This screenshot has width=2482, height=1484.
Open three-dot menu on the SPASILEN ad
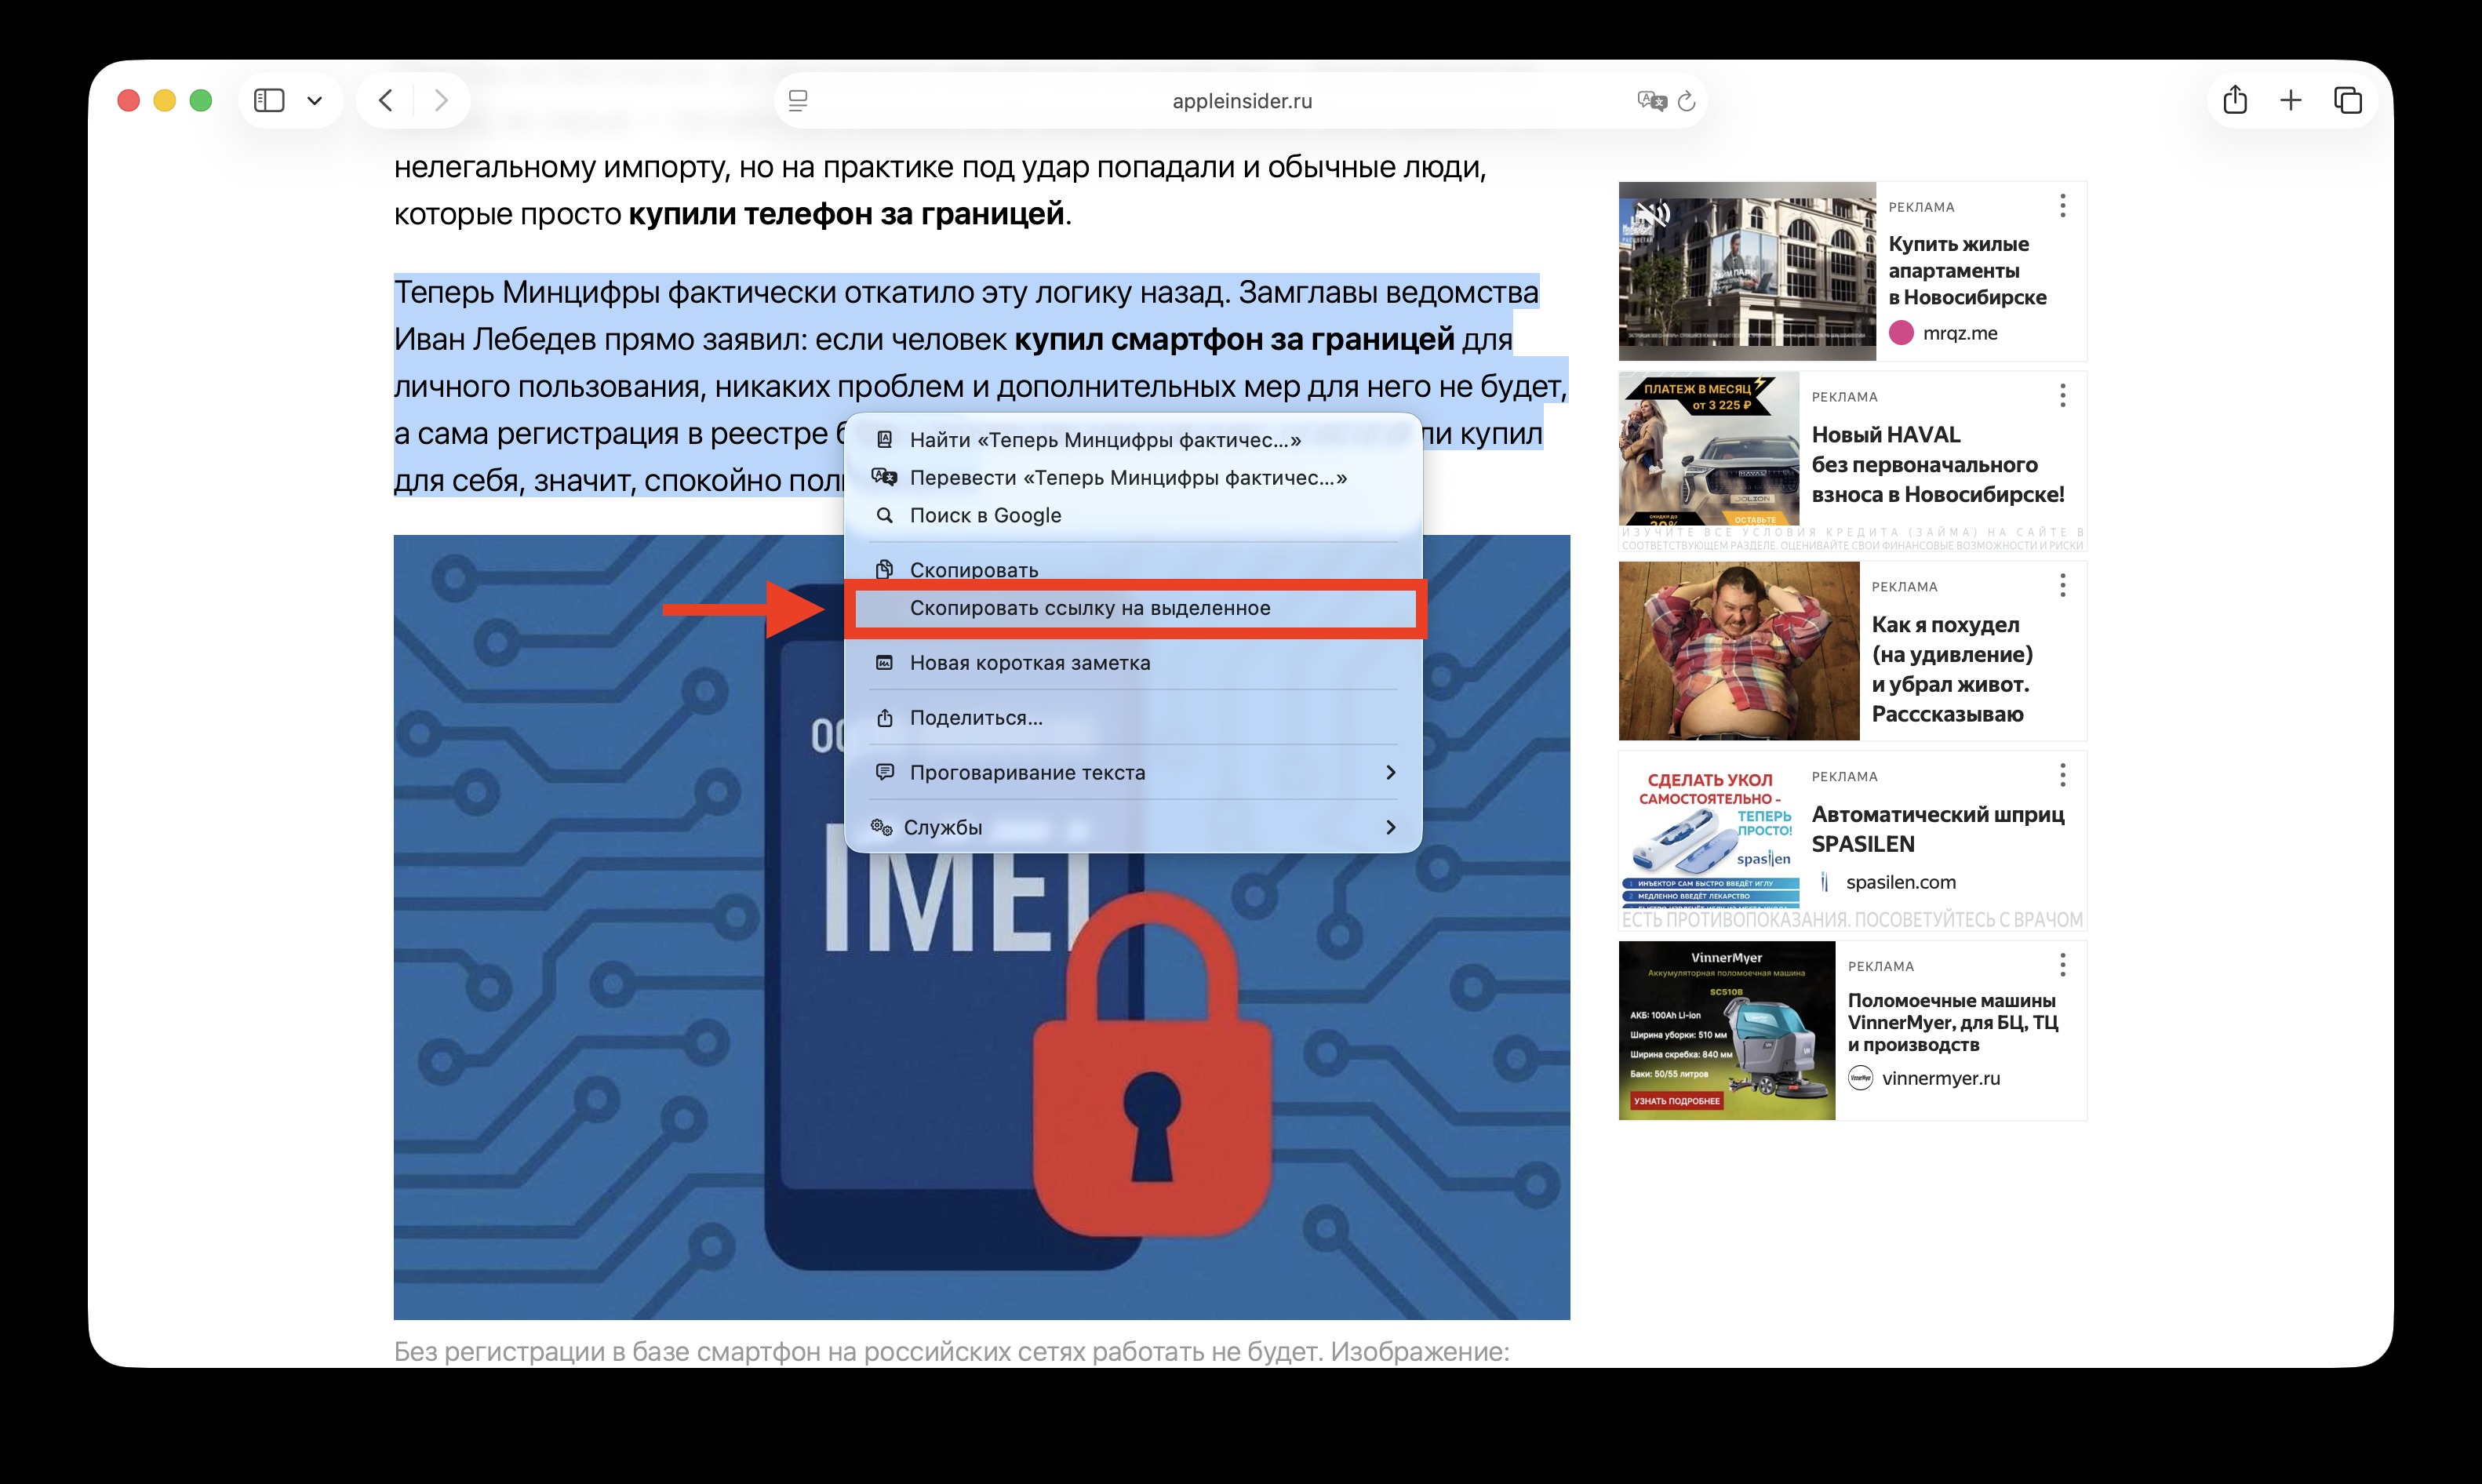click(x=2062, y=775)
